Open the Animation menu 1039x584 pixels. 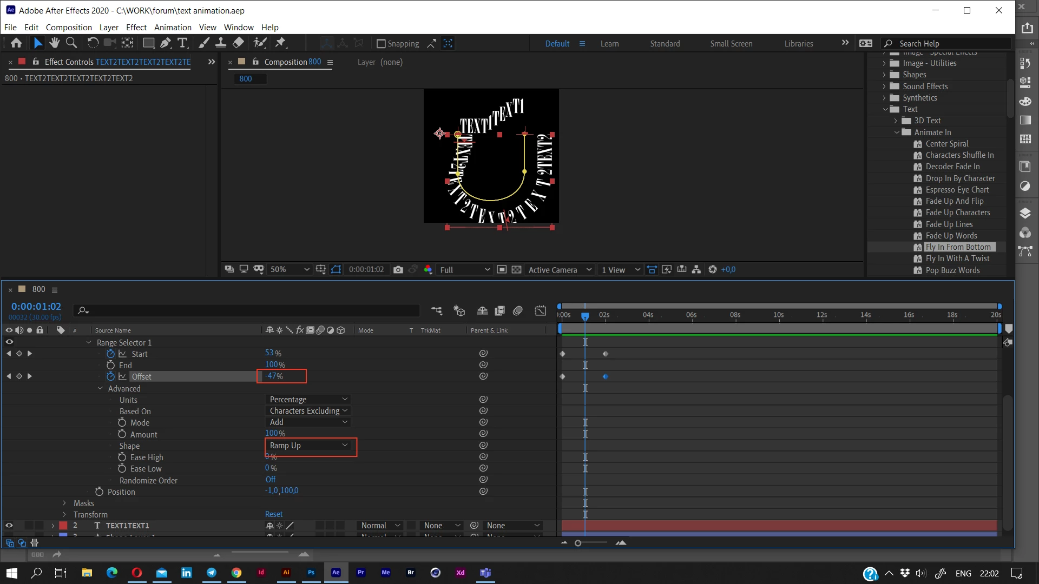[x=173, y=27]
